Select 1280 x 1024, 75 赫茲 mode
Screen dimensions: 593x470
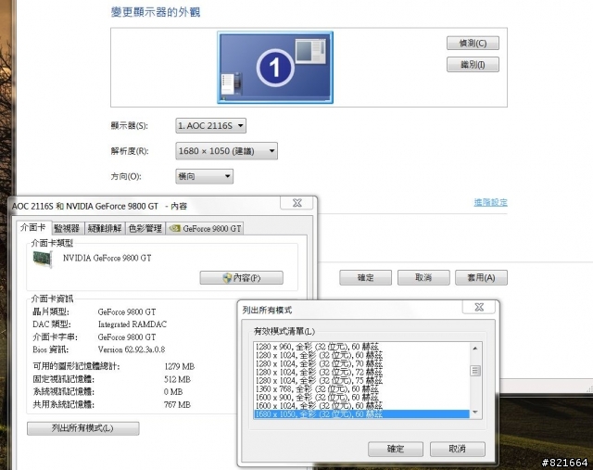pos(361,380)
